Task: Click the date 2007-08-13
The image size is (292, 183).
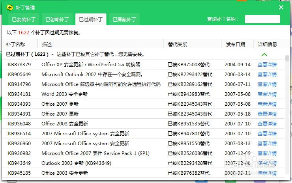Action: click(238, 144)
